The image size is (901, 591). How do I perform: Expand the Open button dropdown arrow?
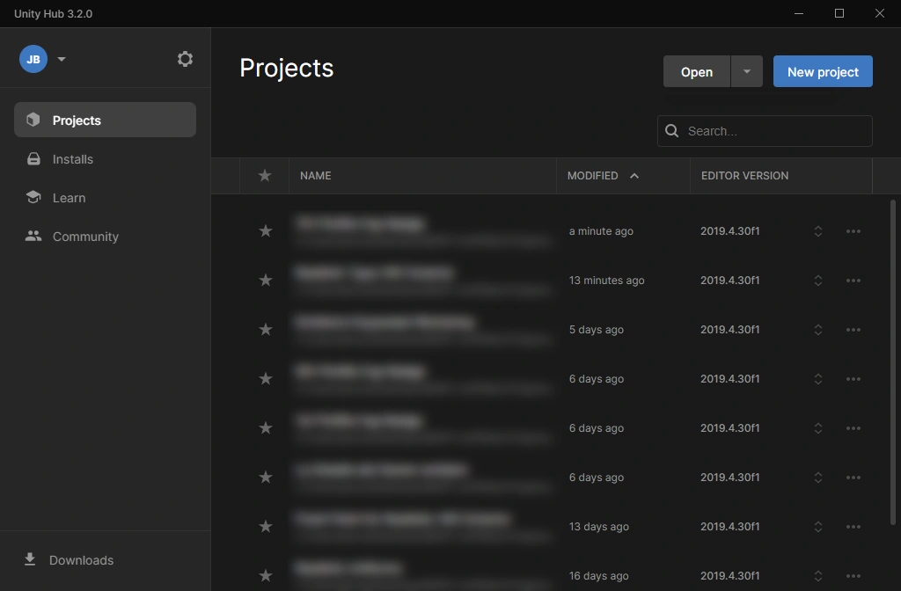(746, 71)
